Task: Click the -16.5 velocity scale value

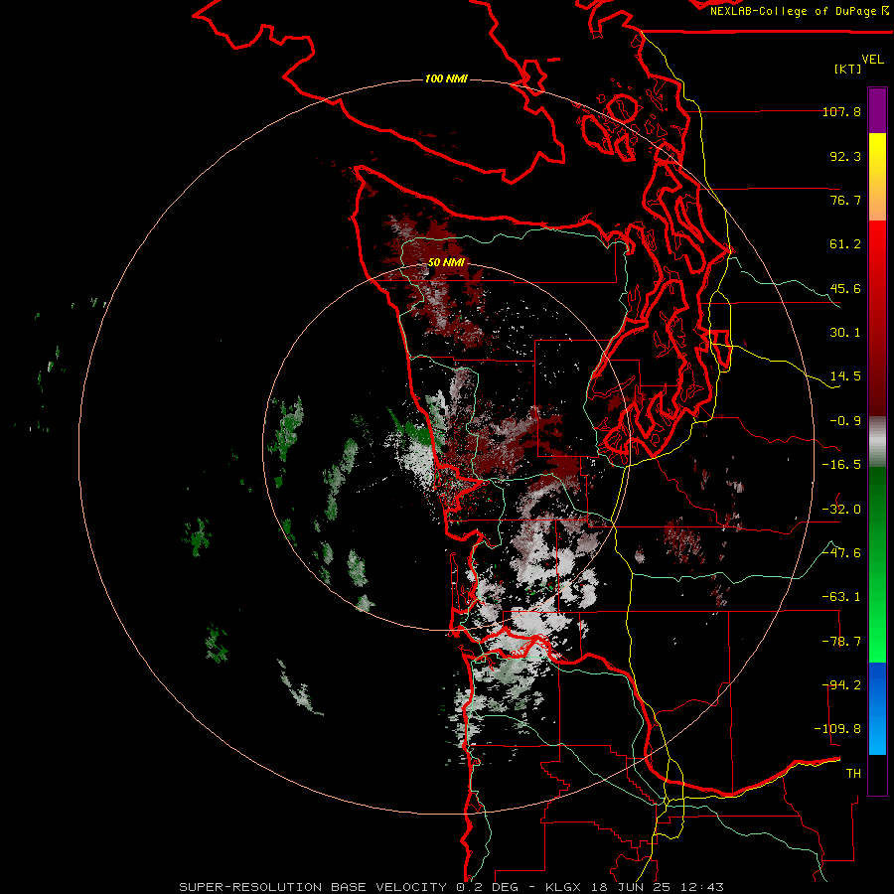Action: (841, 465)
